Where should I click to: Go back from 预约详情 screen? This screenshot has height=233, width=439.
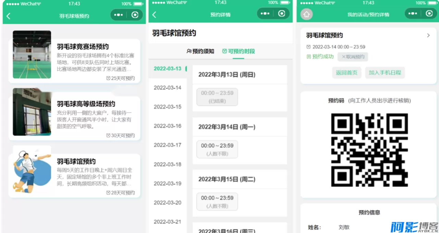click(154, 15)
